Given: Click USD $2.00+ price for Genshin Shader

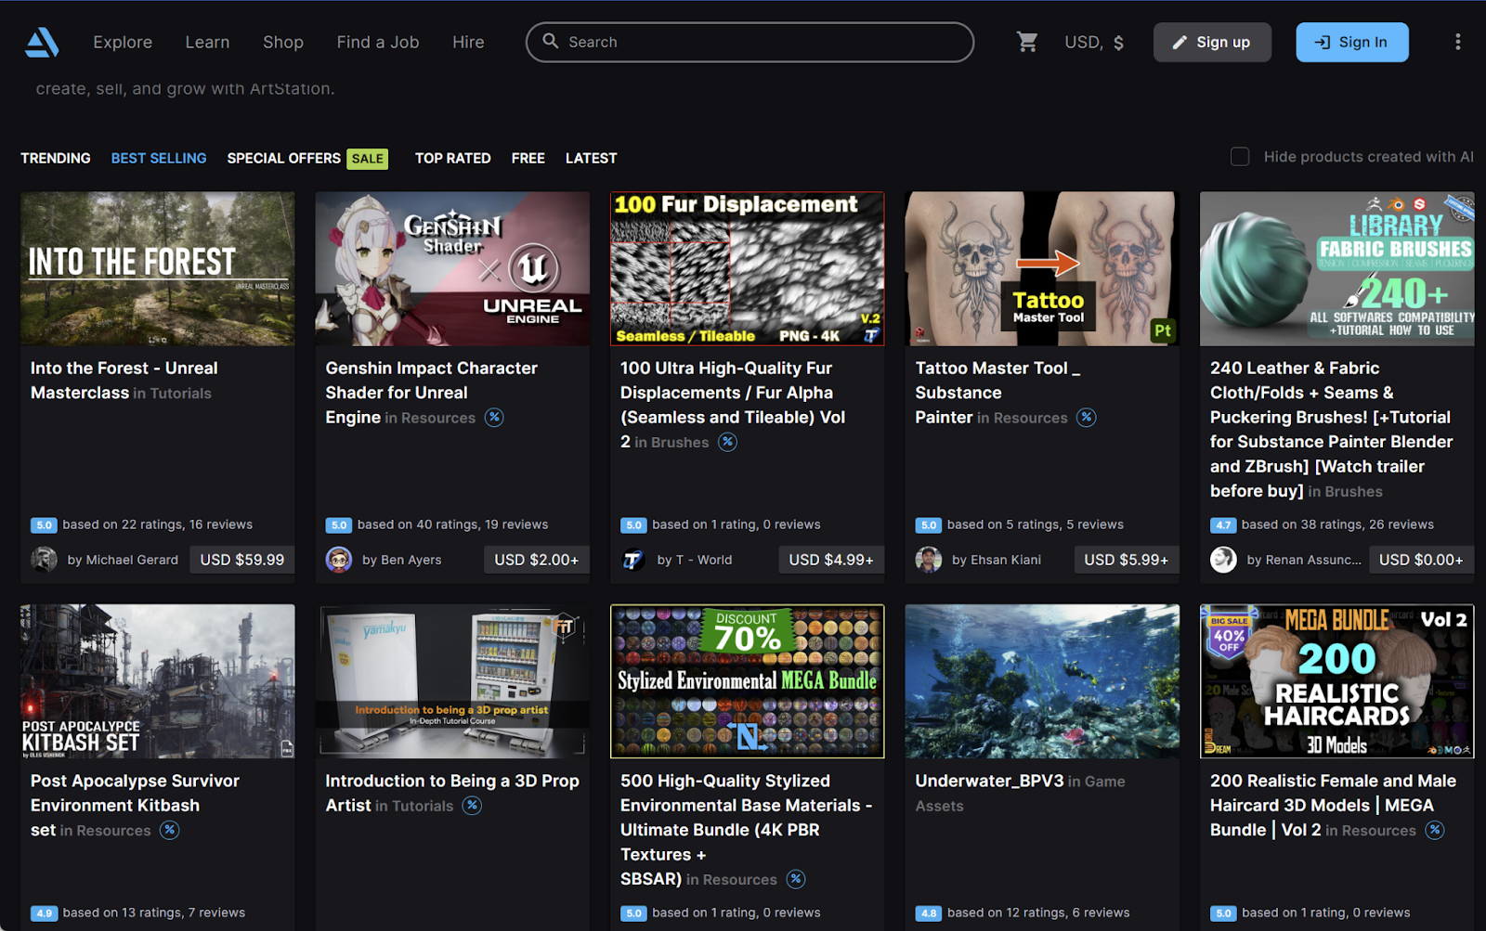Looking at the screenshot, I should [537, 559].
